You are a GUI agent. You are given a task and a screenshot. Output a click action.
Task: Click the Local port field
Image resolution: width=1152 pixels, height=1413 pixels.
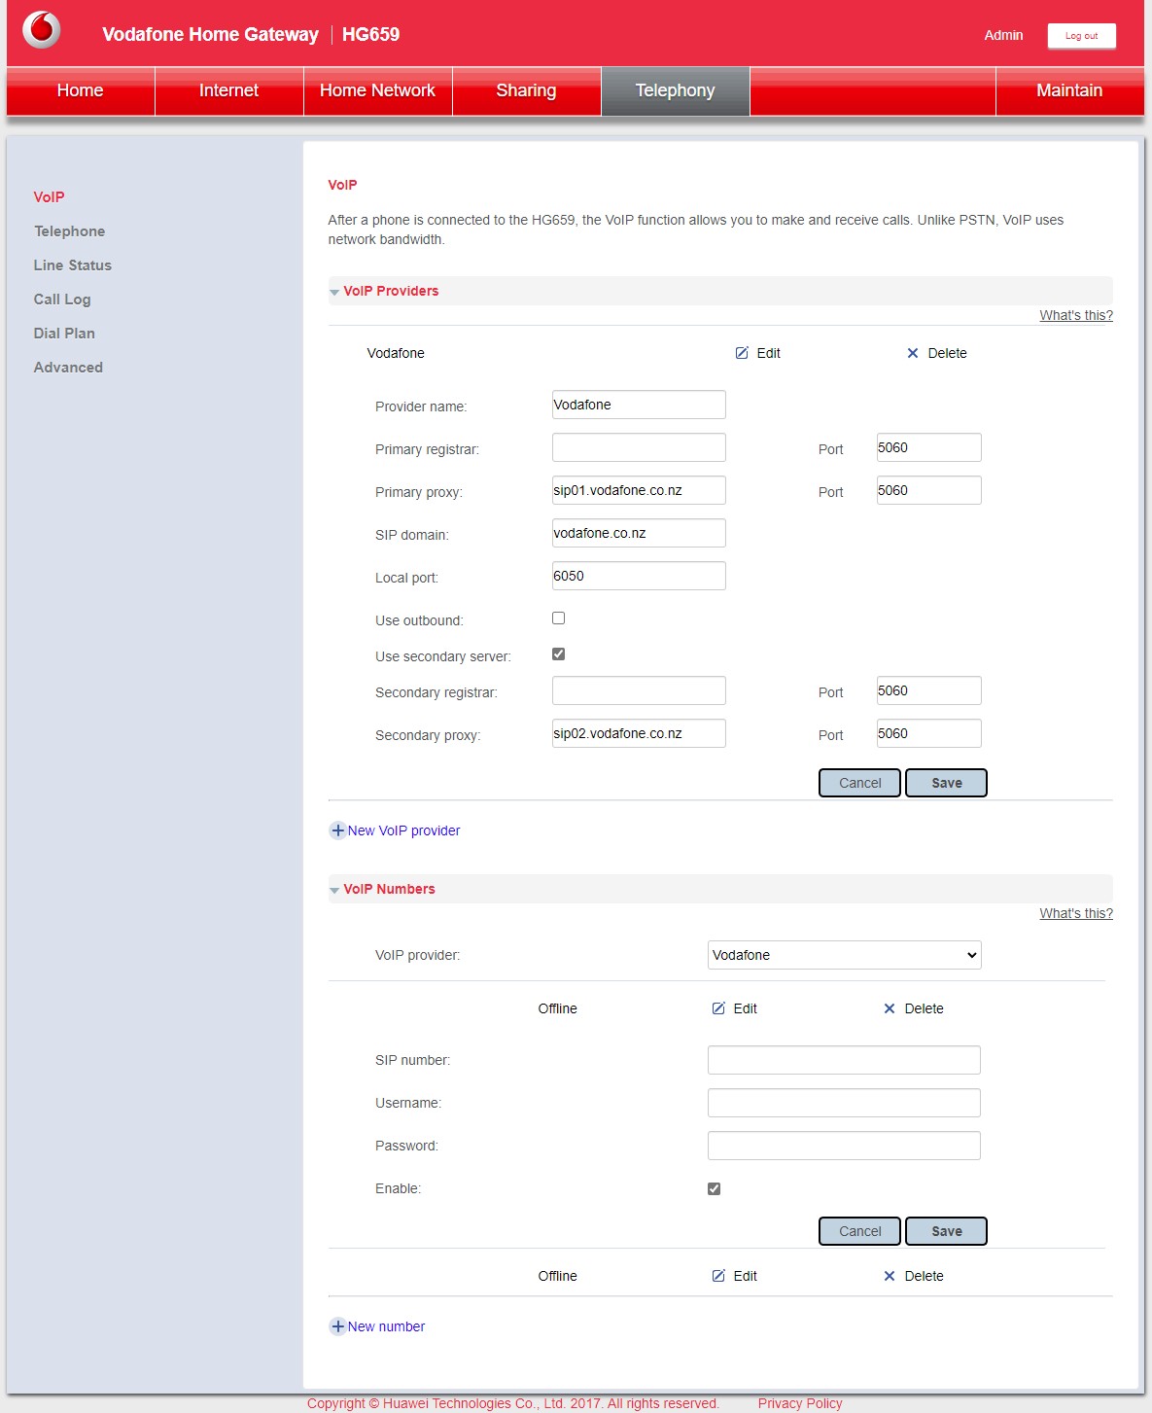tap(639, 576)
